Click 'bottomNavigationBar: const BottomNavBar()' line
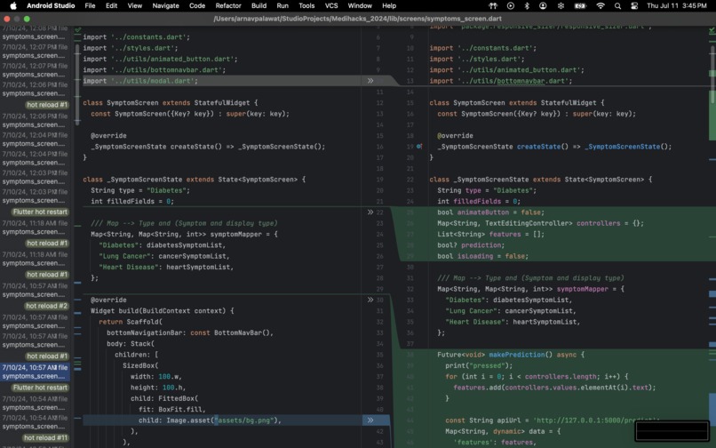The height and width of the screenshot is (448, 716). click(x=190, y=332)
